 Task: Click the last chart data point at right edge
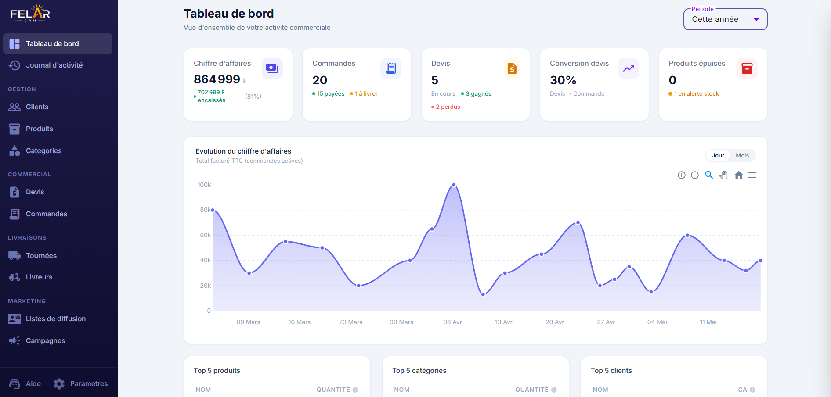tap(760, 261)
